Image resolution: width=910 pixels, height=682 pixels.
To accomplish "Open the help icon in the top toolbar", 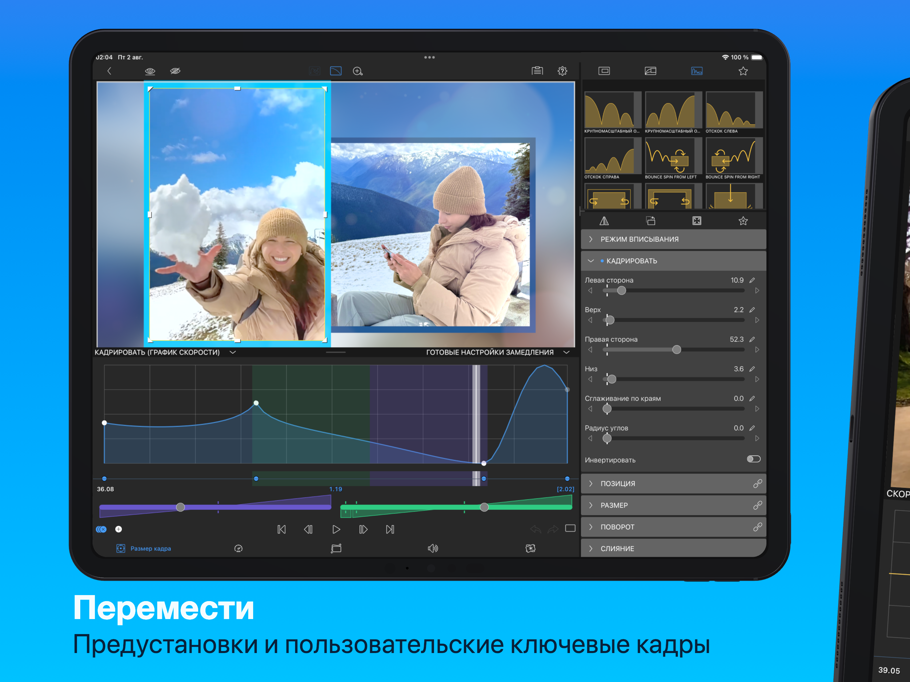I will (562, 71).
